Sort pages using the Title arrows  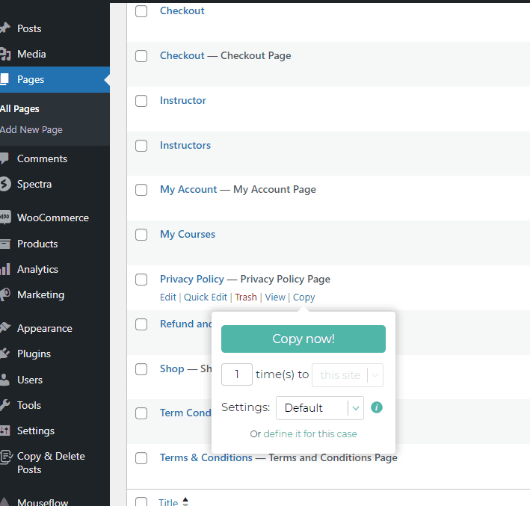(185, 502)
